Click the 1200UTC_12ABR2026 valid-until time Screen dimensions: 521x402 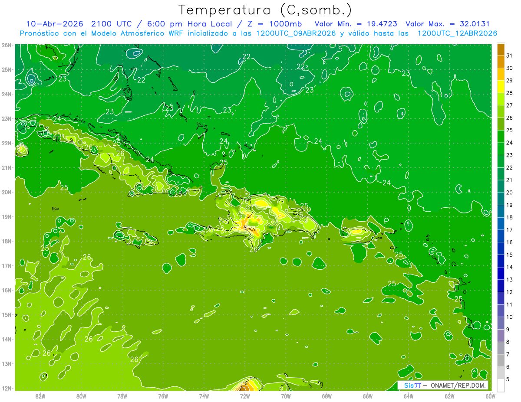(457, 33)
